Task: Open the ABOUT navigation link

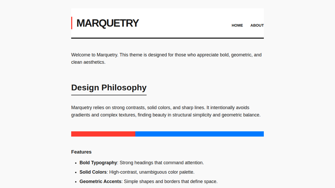Action: (x=257, y=25)
